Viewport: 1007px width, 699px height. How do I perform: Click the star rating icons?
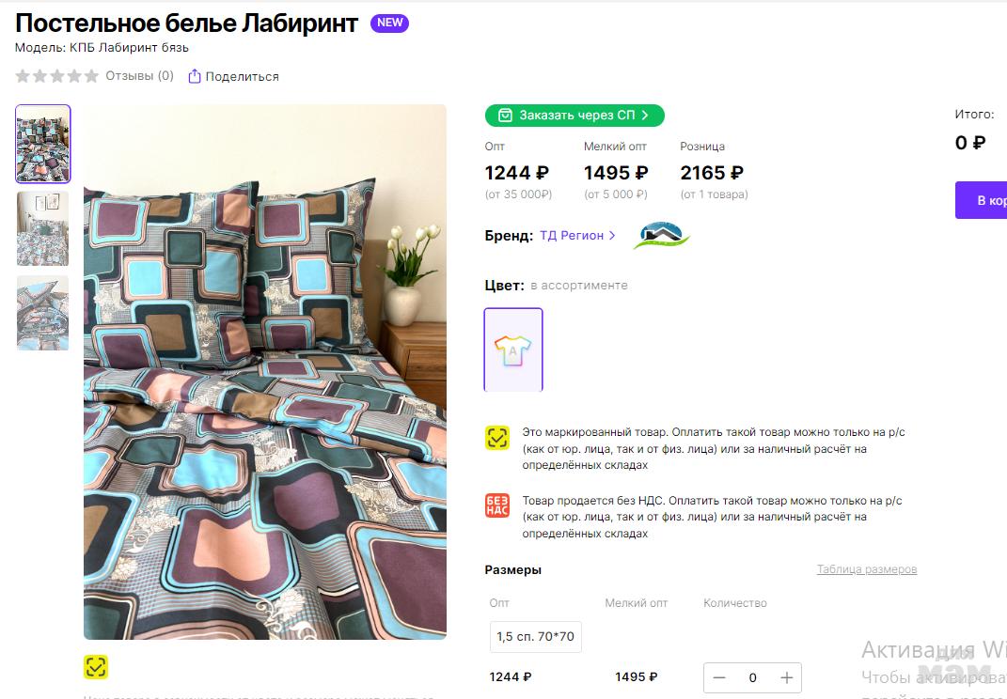coord(56,76)
